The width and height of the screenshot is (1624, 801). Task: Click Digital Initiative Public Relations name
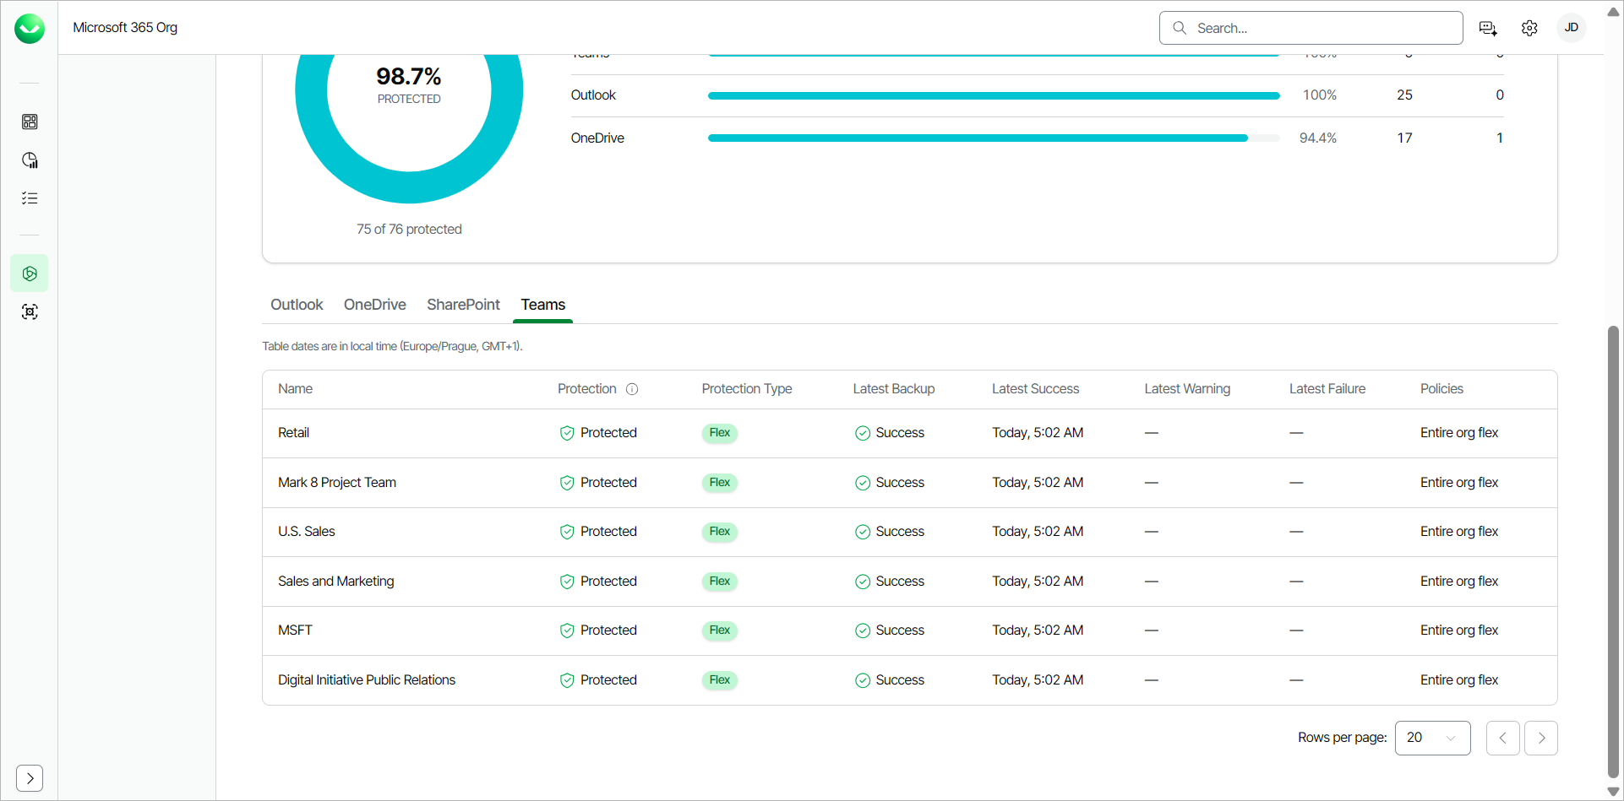[x=367, y=680]
